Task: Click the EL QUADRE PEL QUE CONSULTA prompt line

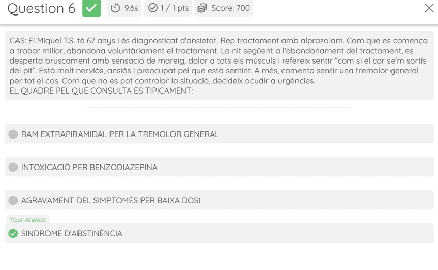Action: [x=101, y=91]
